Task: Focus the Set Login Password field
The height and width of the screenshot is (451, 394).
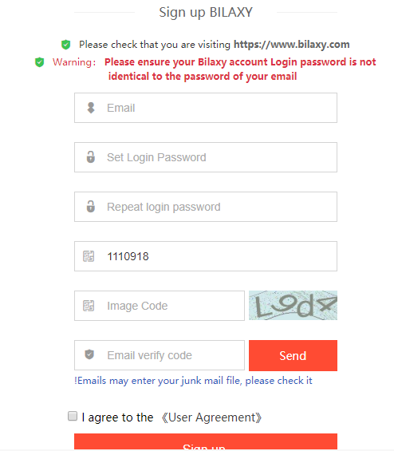Action: point(206,157)
